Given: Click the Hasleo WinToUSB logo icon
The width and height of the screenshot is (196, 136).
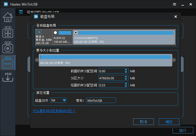Looking at the screenshot, I should pyautogui.click(x=6, y=4).
